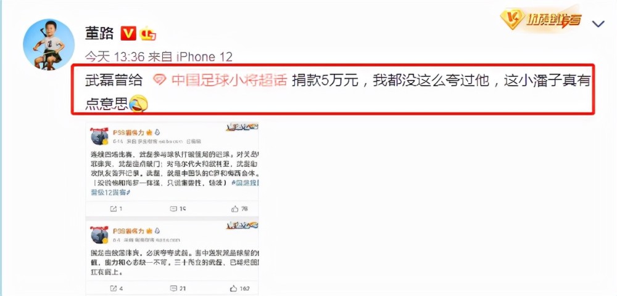Click the laughing-crying emoji after 点意思
Screen dimensions: 617x296
coord(139,103)
